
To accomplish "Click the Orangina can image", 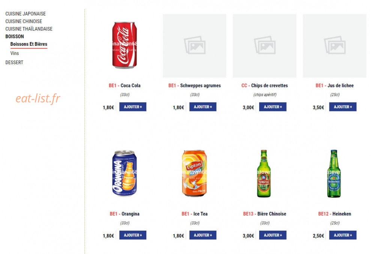I will click(125, 173).
